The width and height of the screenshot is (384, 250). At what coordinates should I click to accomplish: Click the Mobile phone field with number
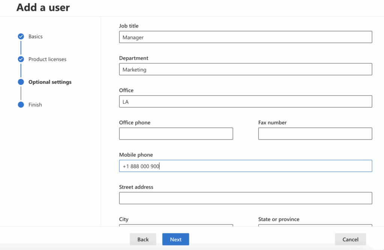(245, 165)
